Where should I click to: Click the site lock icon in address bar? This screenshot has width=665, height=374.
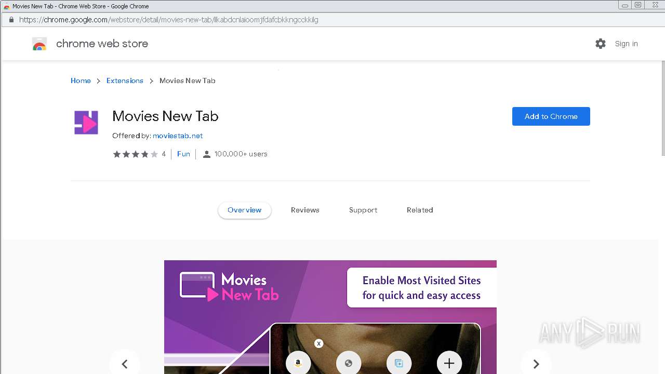point(11,20)
